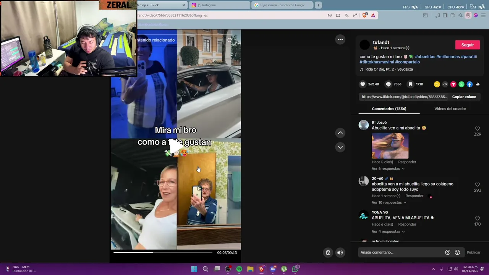Open the Leo AI sparkle icon
Screen dimensions: 489x275
[460, 15]
